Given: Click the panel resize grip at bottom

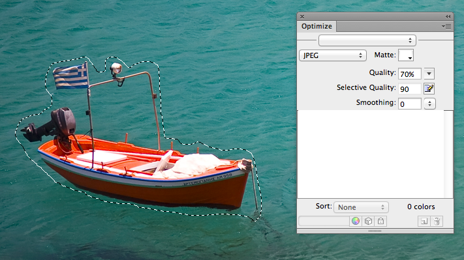Looking at the screenshot, I should [375, 231].
